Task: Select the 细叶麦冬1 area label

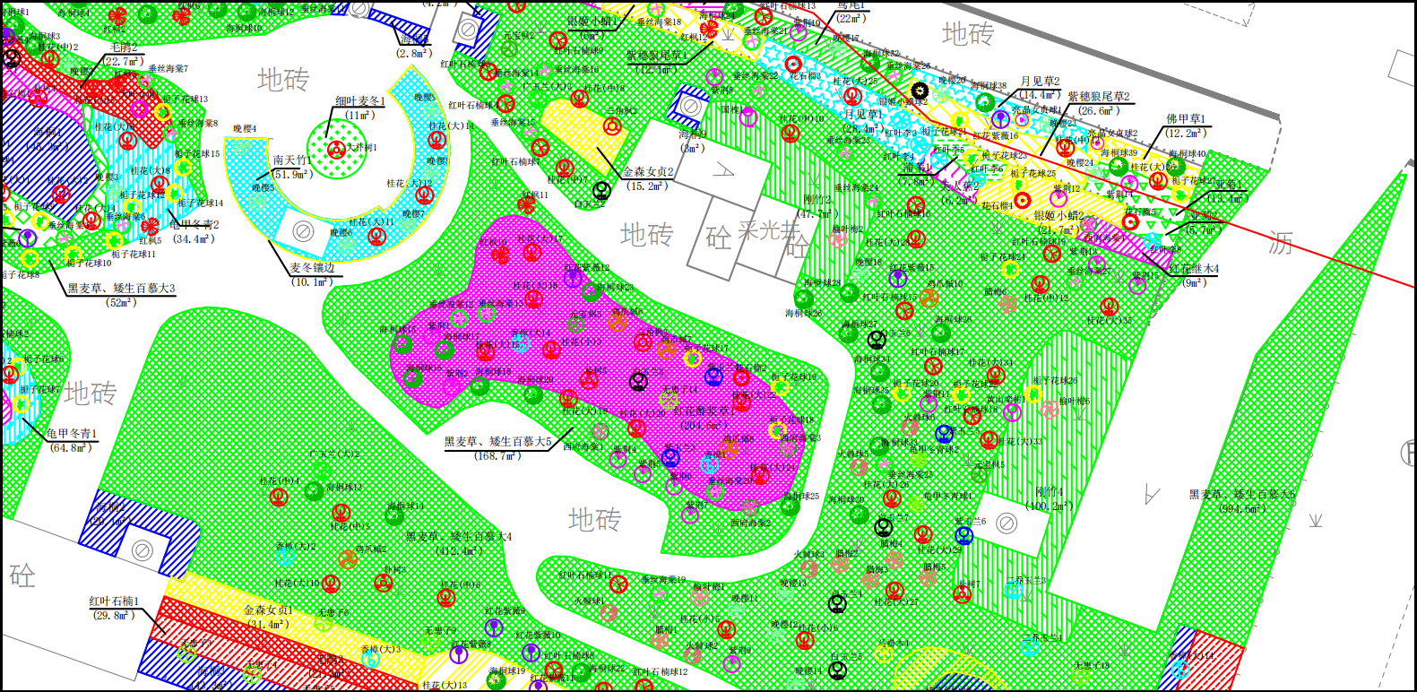Action: point(359,101)
